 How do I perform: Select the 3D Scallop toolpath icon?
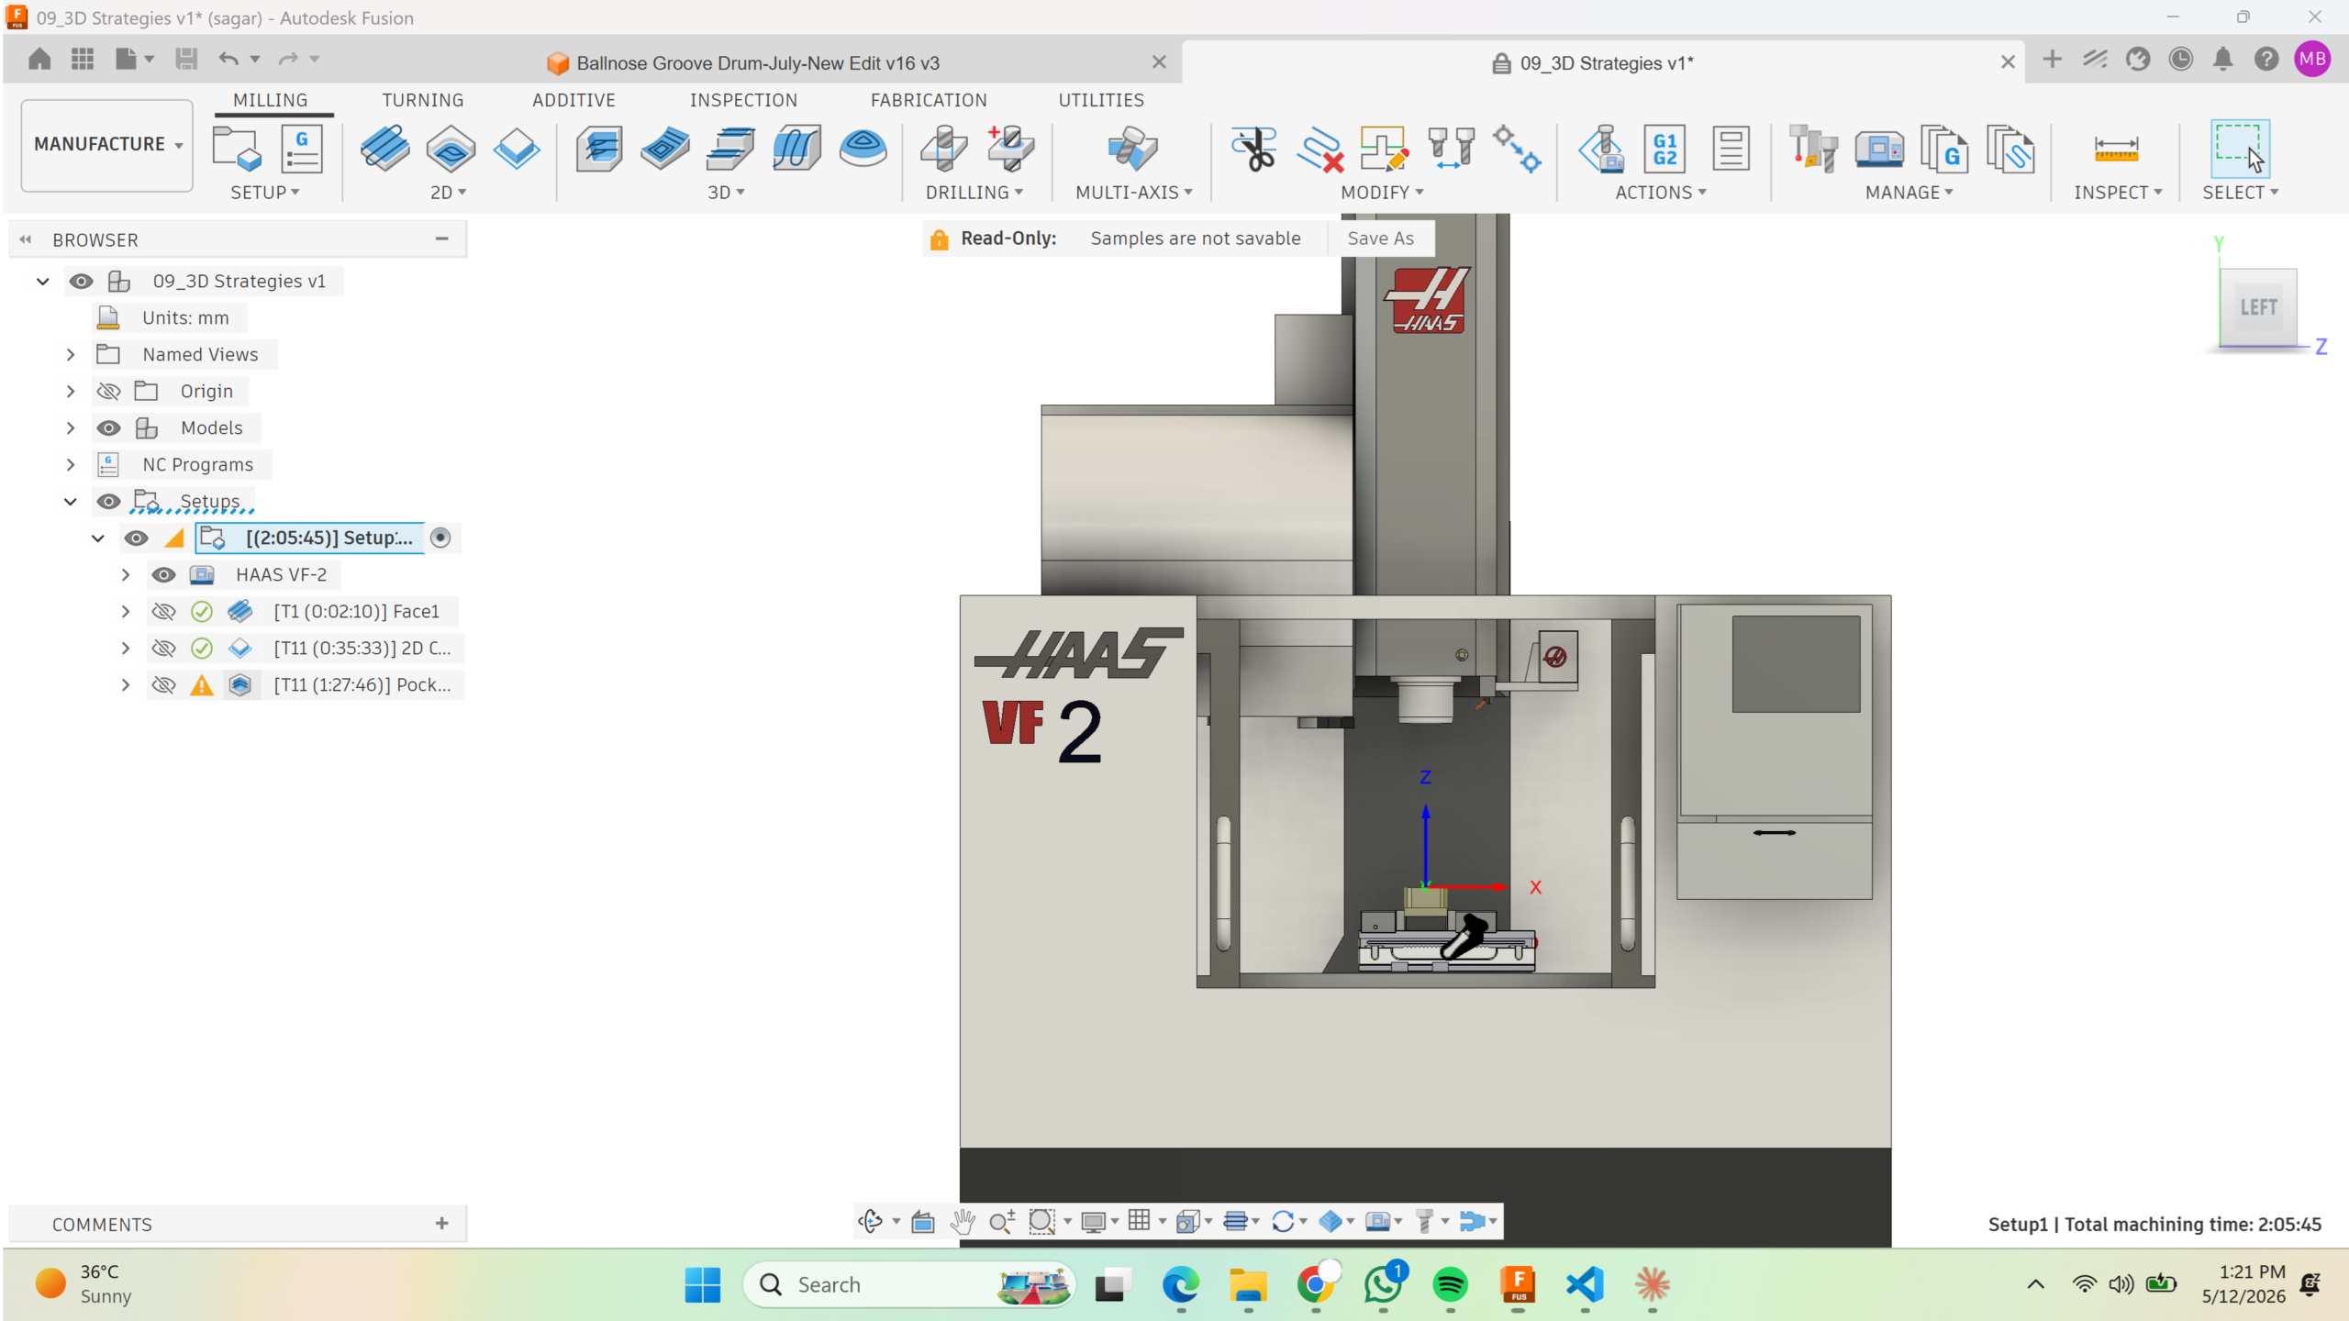click(863, 148)
